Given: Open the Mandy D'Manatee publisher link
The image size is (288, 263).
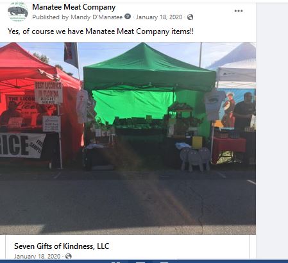Looking at the screenshot, I should (x=97, y=17).
